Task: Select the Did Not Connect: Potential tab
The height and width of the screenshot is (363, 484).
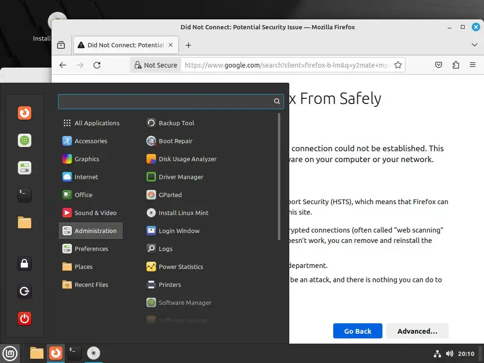Action: [126, 45]
